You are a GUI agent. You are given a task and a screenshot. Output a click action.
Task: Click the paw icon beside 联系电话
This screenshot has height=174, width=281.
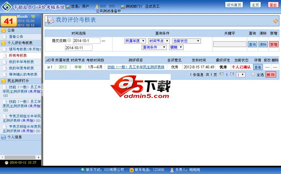coord(131,170)
